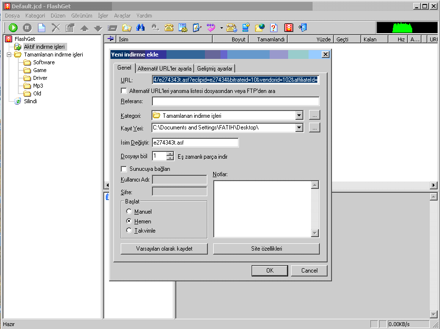Select the Silindi recycle bin tree item
This screenshot has width=440, height=329.
pos(30,101)
